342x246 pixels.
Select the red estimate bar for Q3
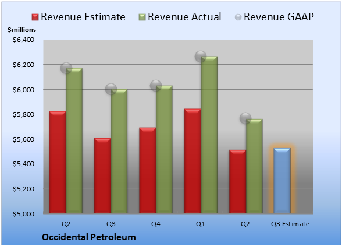(x=102, y=175)
